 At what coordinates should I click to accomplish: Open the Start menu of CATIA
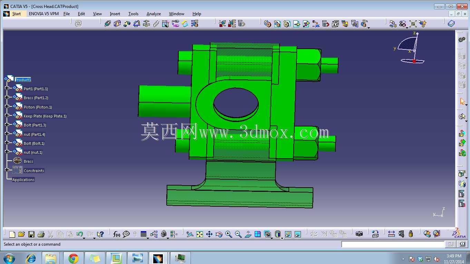point(17,14)
